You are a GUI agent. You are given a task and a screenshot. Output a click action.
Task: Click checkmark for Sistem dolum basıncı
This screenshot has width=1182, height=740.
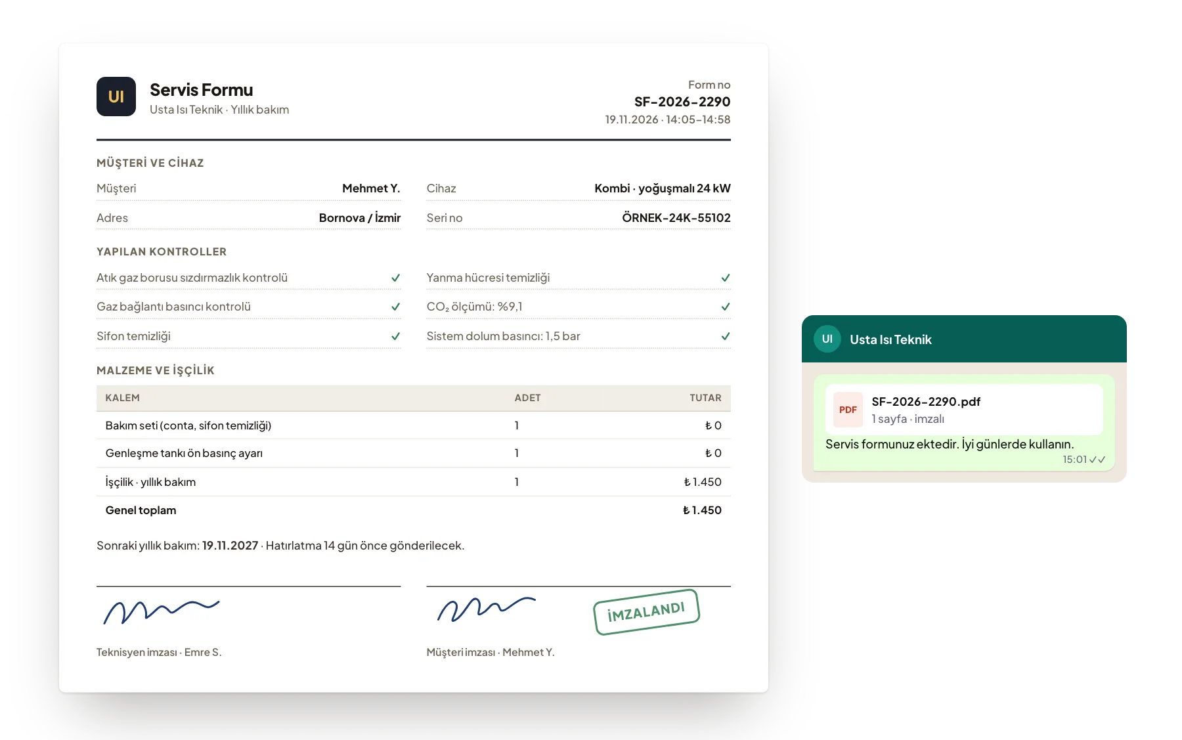(726, 336)
